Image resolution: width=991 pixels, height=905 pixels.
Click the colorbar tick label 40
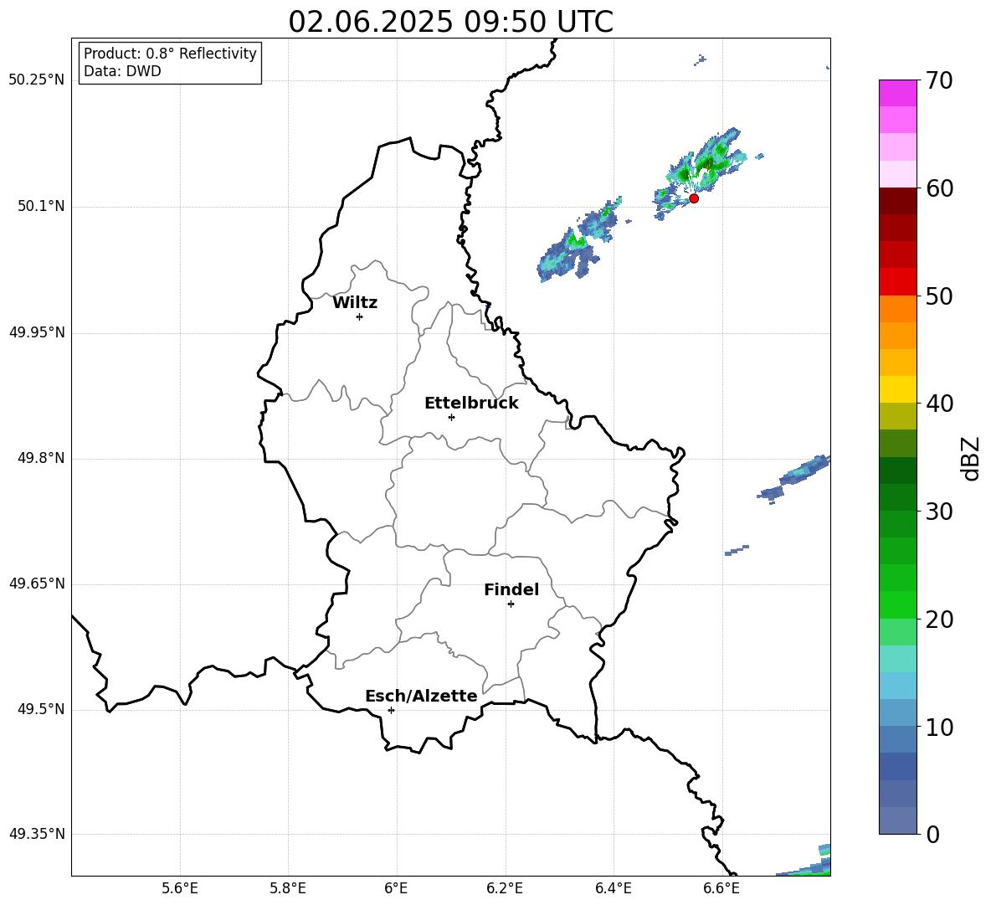[x=939, y=404]
